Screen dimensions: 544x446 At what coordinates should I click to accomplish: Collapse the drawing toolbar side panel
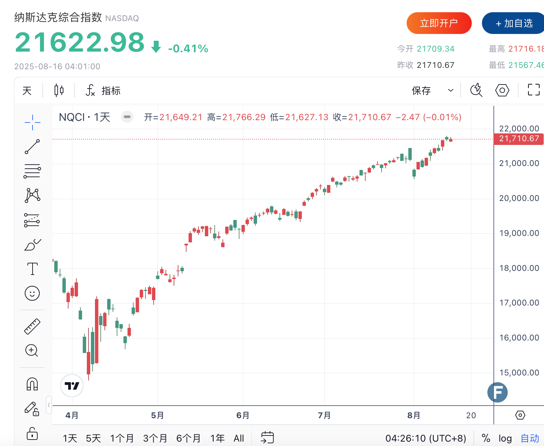click(x=49, y=405)
